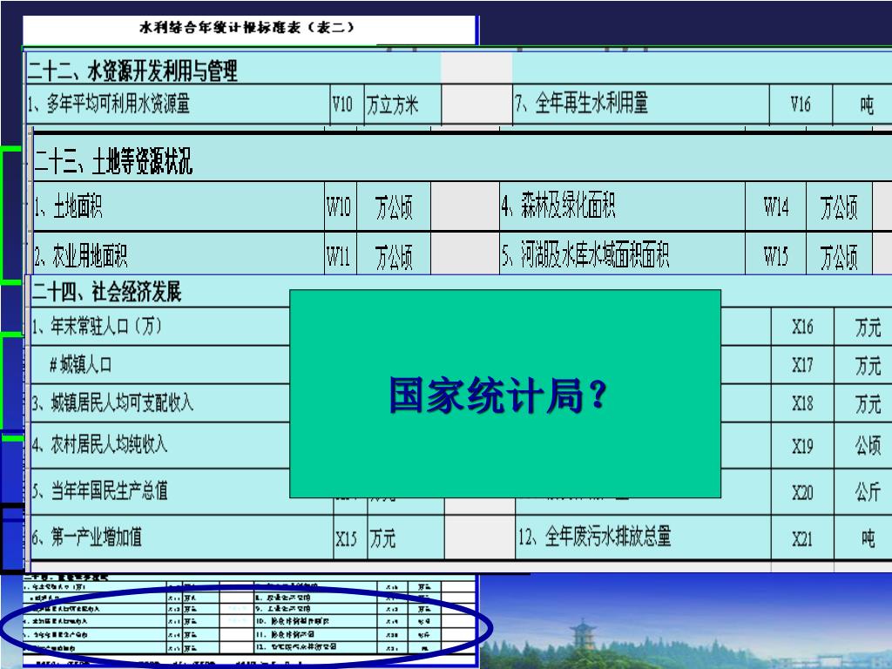Click the code cell X16
Image resolution: width=892 pixels, height=669 pixels.
(802, 327)
